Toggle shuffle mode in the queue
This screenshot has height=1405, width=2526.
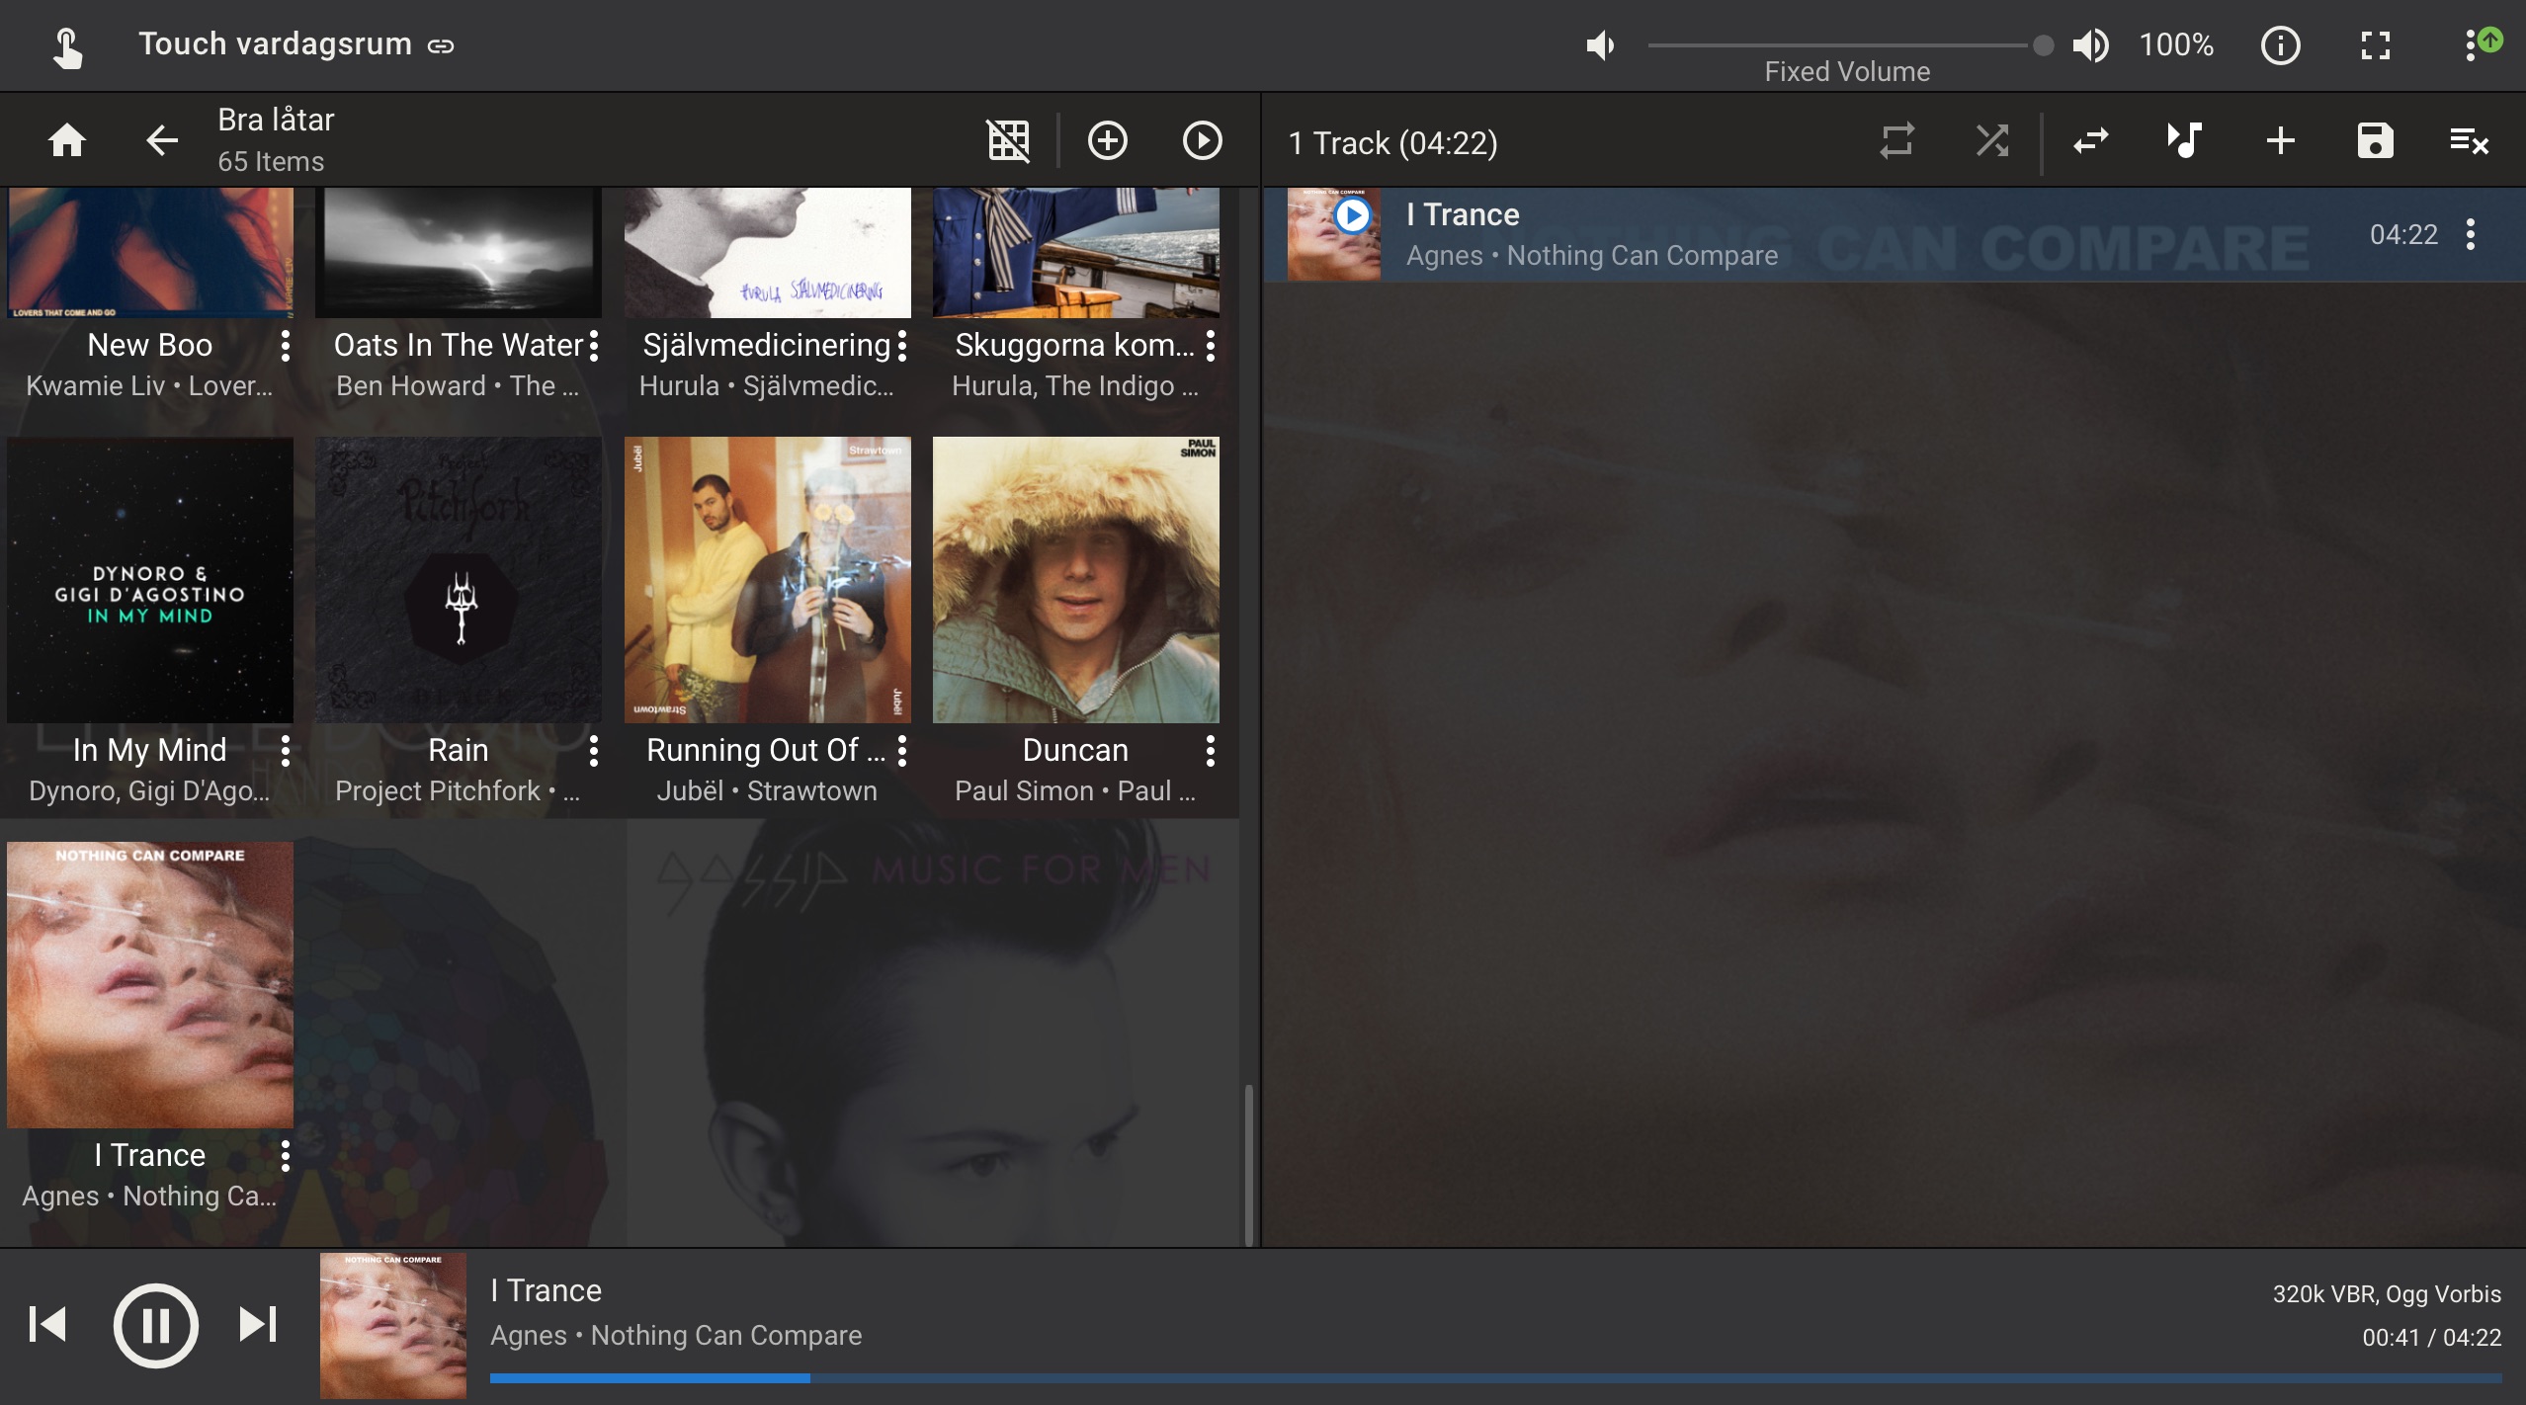coord(1991,140)
